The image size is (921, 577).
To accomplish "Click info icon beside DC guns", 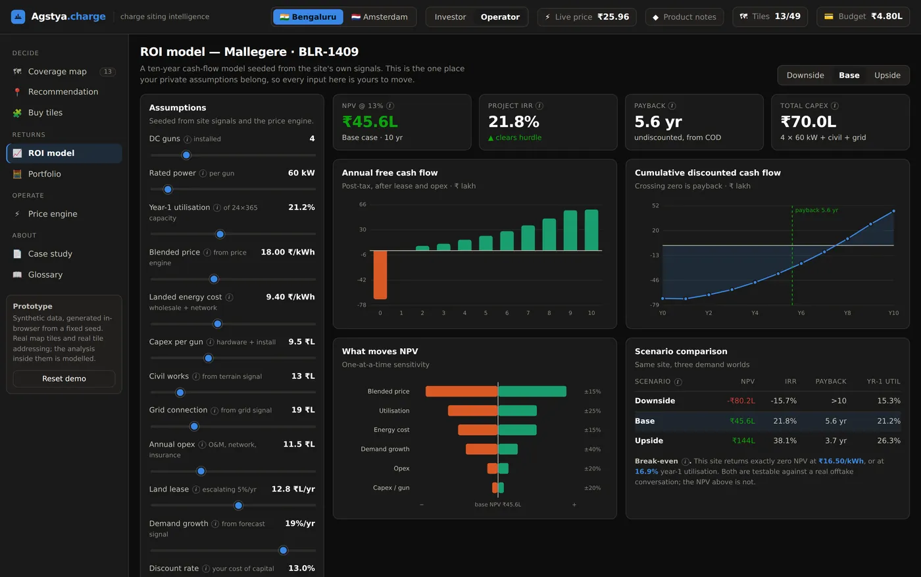I will pyautogui.click(x=187, y=139).
